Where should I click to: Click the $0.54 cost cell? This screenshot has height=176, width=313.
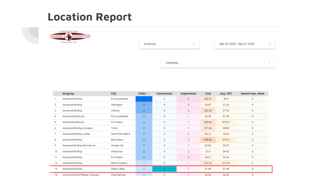point(208,145)
